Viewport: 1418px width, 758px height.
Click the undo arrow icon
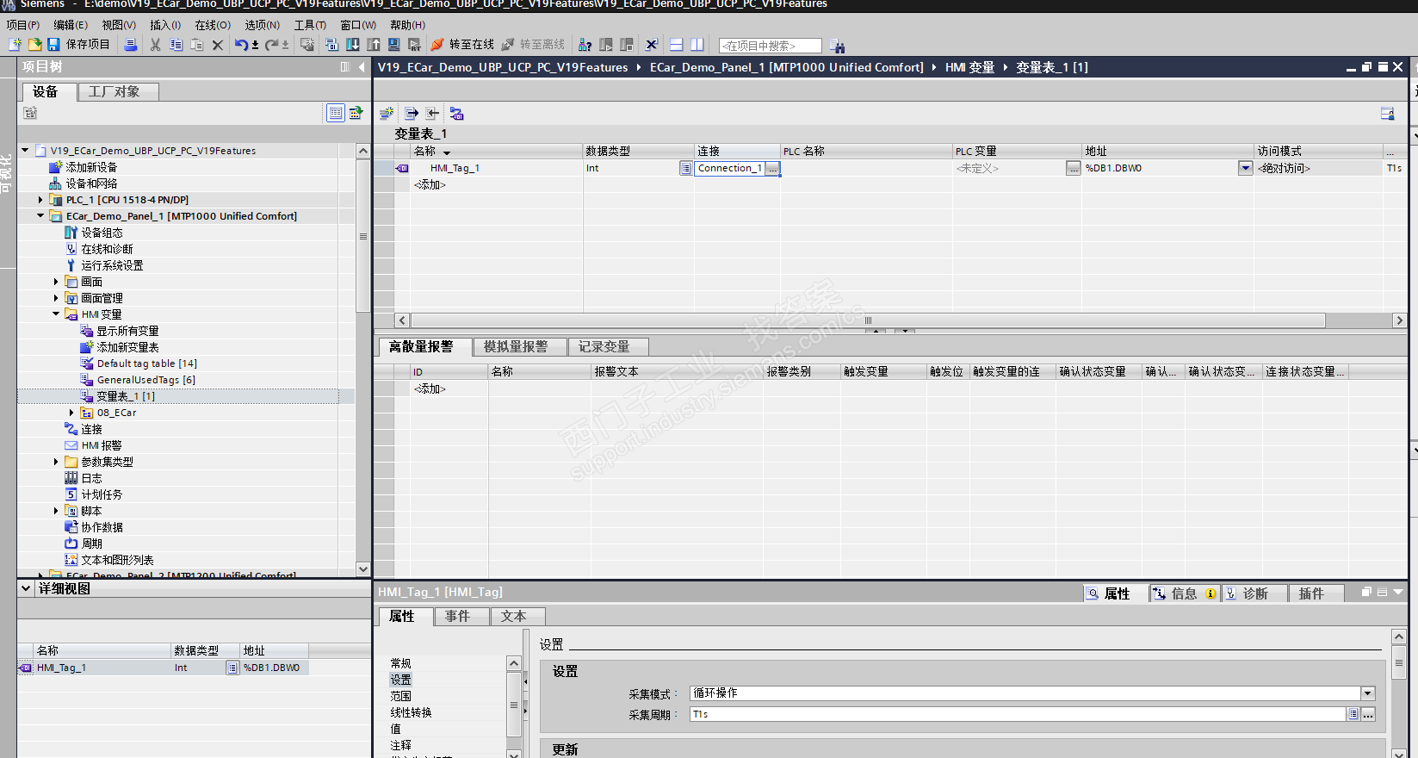pyautogui.click(x=241, y=45)
